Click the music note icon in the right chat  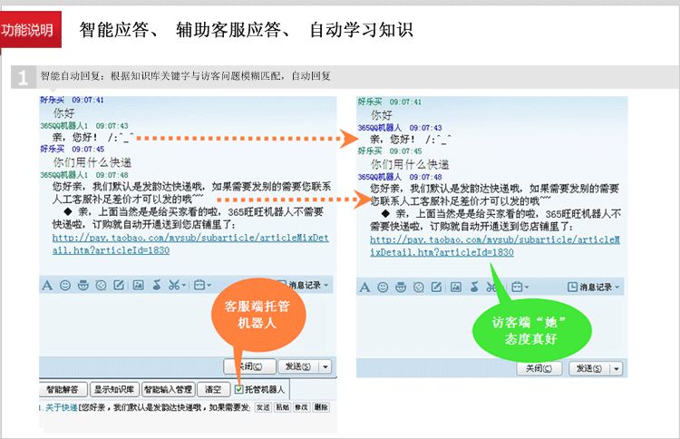point(474,288)
